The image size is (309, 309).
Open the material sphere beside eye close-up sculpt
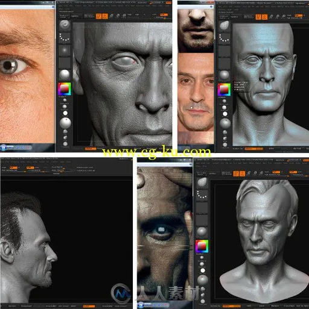pos(65,75)
